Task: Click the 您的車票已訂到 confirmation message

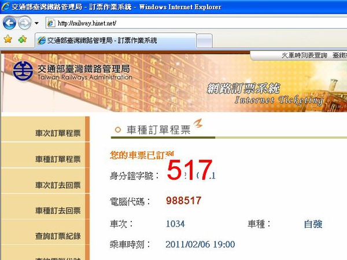Action: pyautogui.click(x=142, y=155)
